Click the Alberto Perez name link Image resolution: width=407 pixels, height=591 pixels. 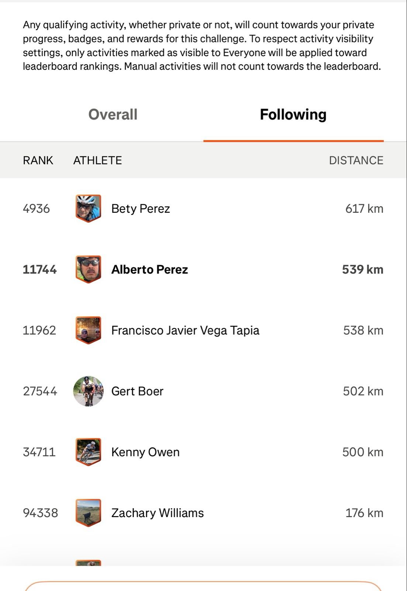tap(149, 270)
